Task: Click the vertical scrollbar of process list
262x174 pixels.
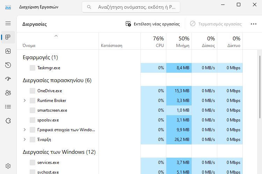Action: pos(260,87)
